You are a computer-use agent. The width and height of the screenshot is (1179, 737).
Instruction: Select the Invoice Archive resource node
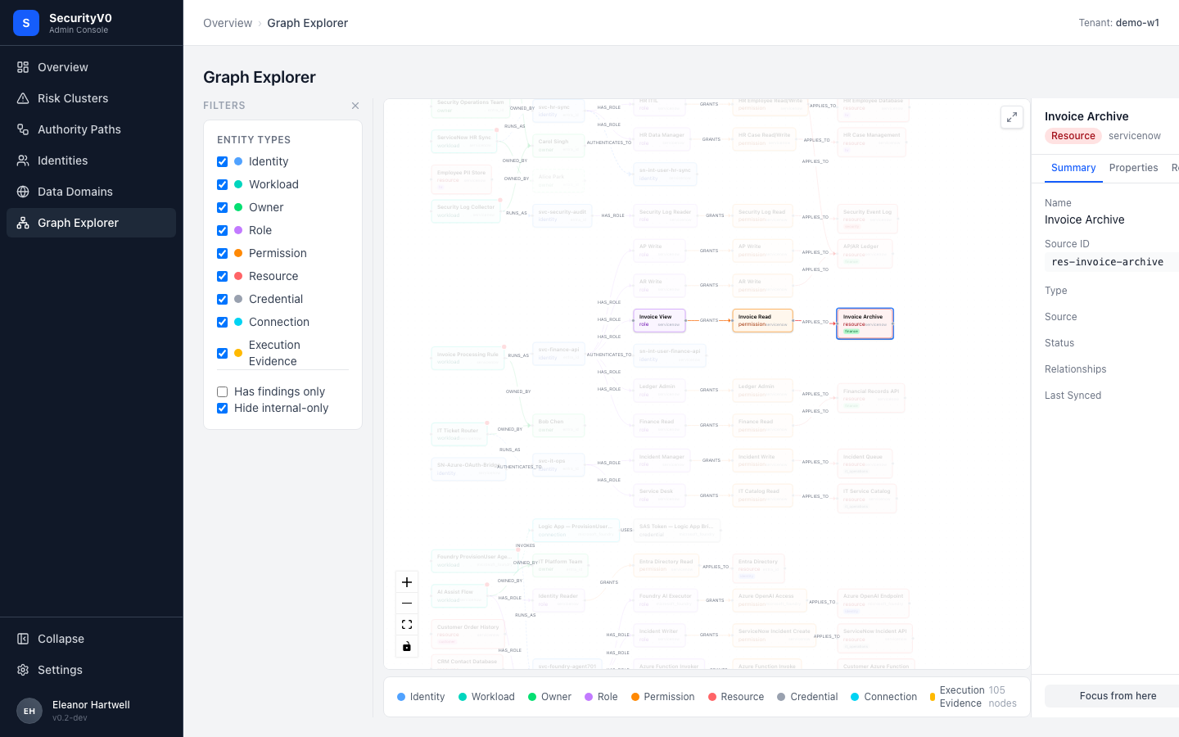pyautogui.click(x=865, y=323)
